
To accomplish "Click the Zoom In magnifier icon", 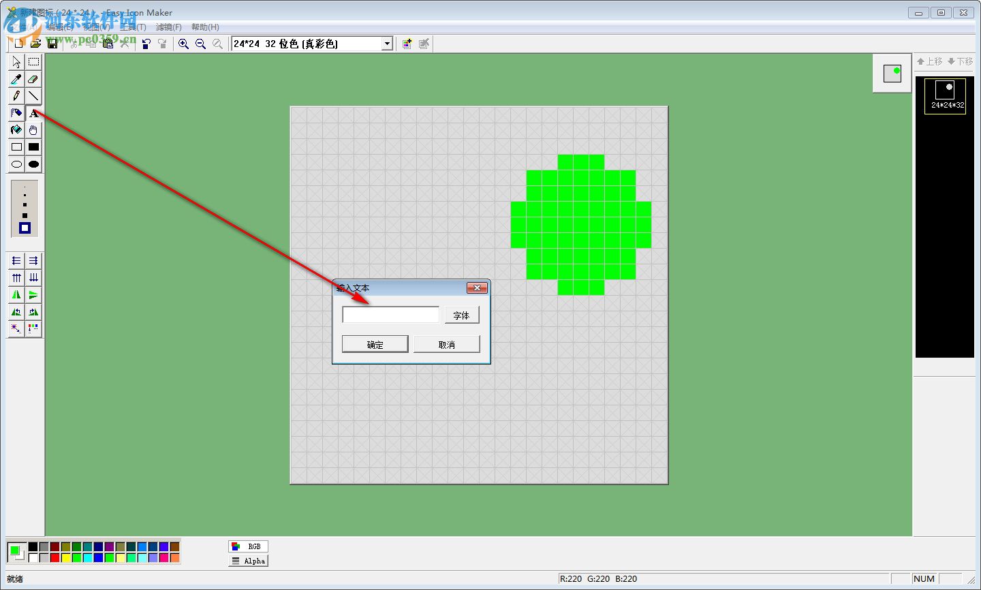I will 183,44.
